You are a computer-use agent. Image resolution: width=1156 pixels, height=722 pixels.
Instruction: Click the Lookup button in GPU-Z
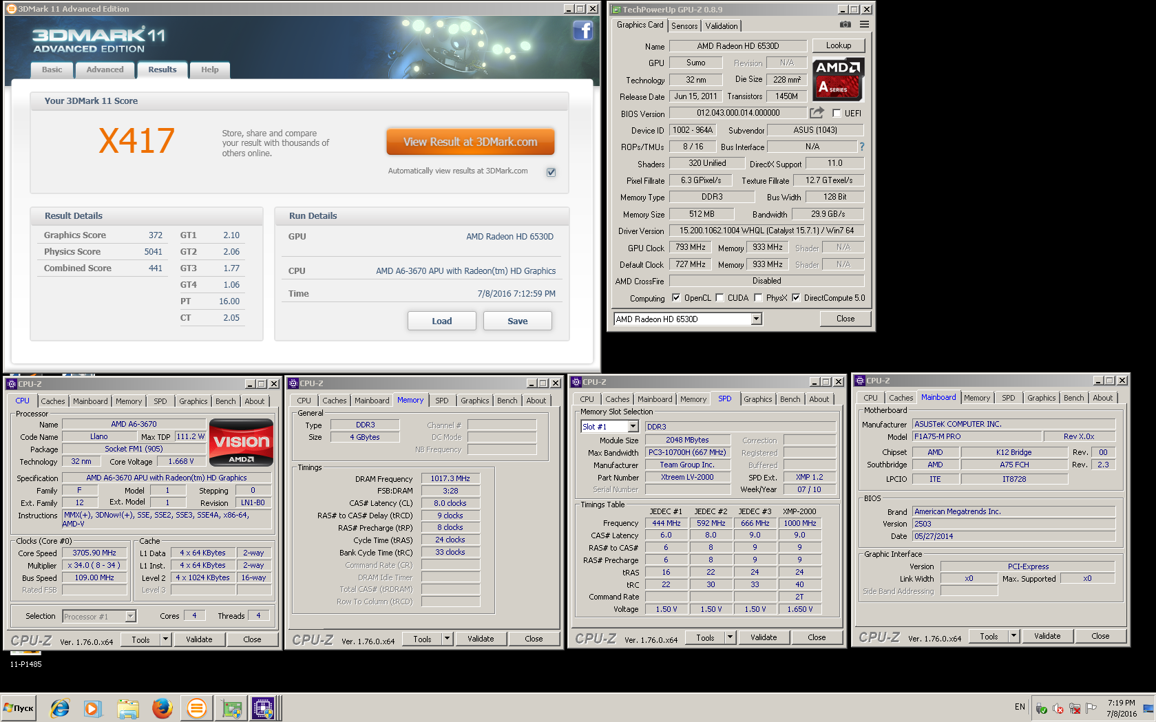coord(839,45)
